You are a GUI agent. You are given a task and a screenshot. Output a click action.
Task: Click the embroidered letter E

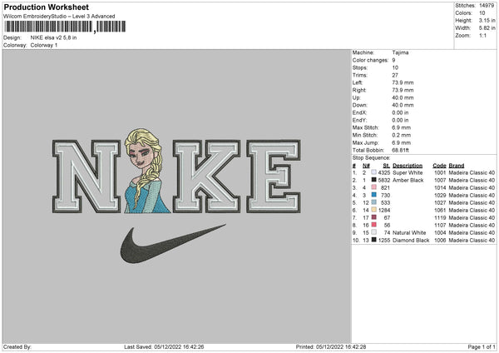(x=274, y=176)
